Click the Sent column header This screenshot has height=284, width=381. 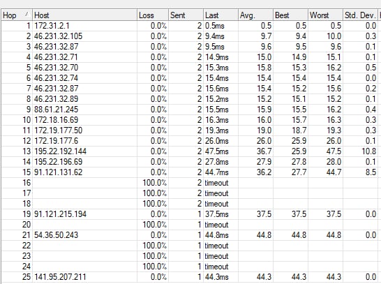pyautogui.click(x=186, y=15)
